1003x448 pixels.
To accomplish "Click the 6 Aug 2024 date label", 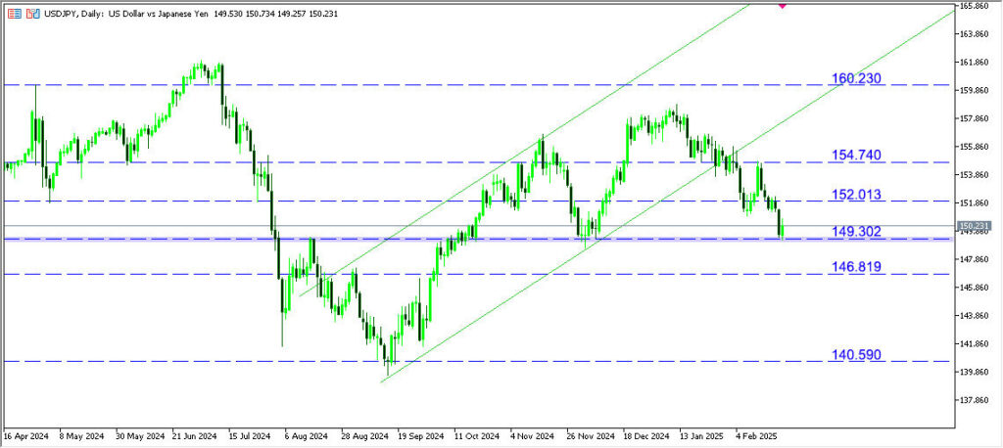I will (x=305, y=437).
